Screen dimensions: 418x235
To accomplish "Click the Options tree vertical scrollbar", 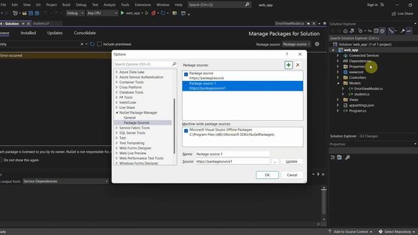I will coord(174,125).
